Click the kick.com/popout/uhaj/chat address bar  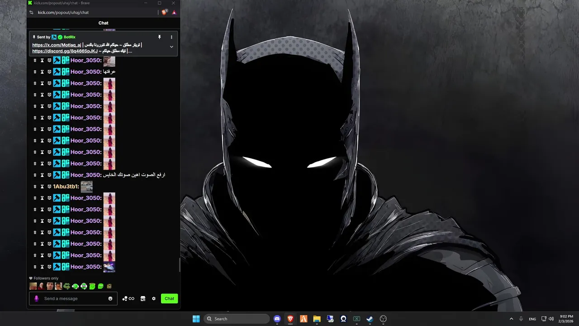click(63, 13)
